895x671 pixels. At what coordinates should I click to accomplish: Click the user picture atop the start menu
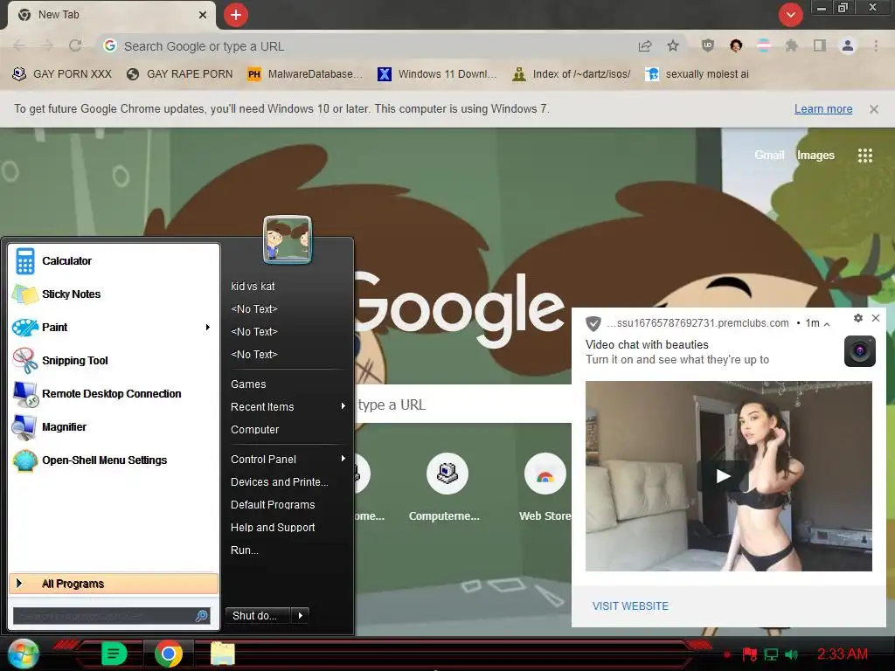point(288,239)
